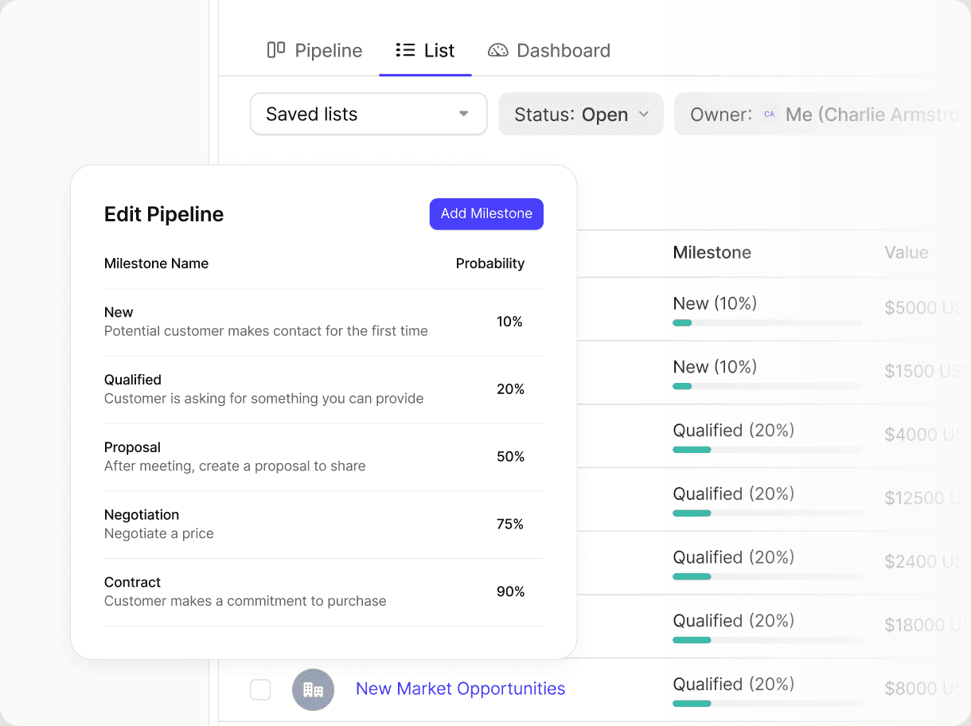
Task: Expand the Status: Open filter
Action: [x=580, y=114]
